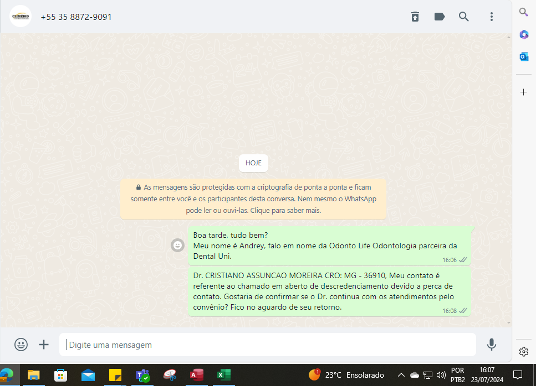Click the plus attach button

(44, 345)
